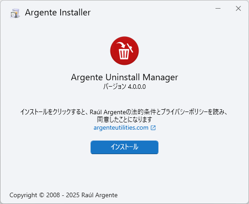Click the legal terms sentence starting インストールをクリック
This screenshot has width=249, height=204.
tap(124, 112)
